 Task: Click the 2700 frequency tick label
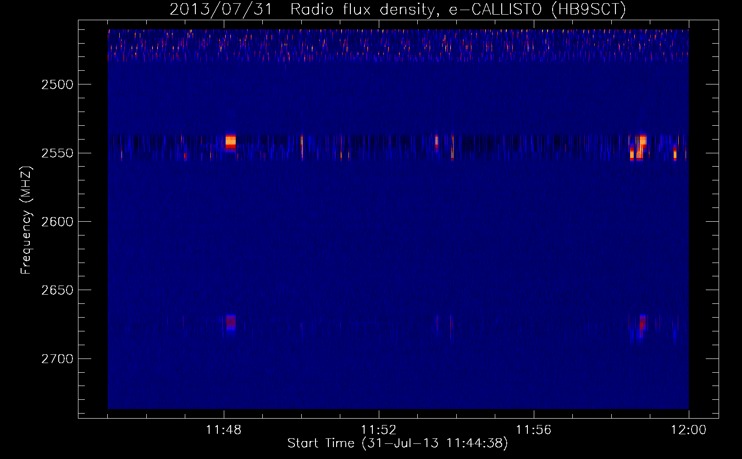click(57, 358)
